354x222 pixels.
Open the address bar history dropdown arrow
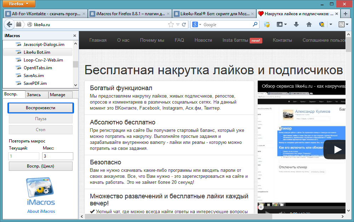tap(178, 24)
